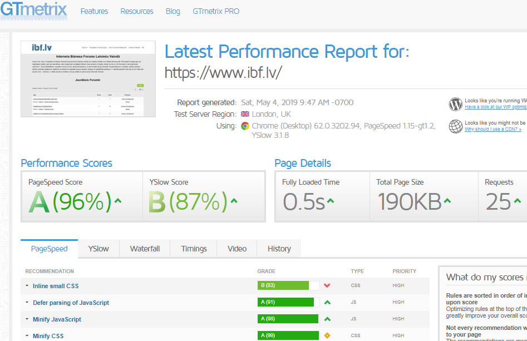Click the orange diamond icon beside Minify CSS
Image resolution: width=527 pixels, height=341 pixels.
pyautogui.click(x=327, y=335)
